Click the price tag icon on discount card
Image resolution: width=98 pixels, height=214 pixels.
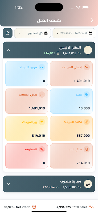pos(87,95)
